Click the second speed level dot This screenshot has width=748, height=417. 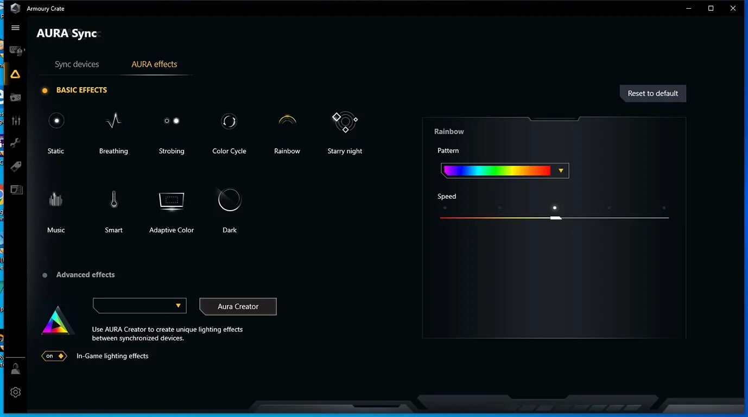[500, 207]
